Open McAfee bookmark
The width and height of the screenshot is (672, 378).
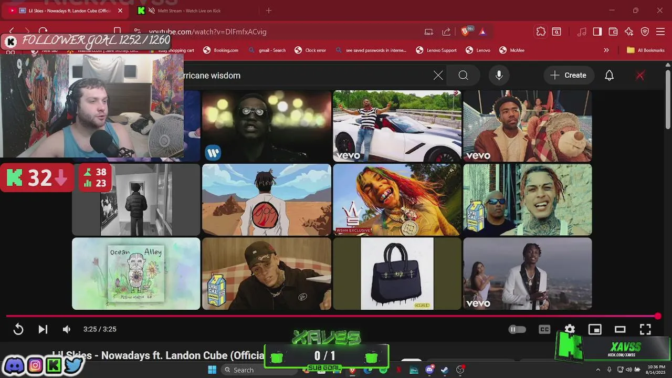coord(512,50)
